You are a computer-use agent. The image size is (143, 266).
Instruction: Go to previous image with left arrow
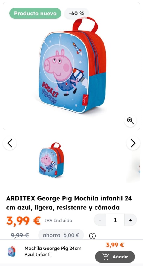[x=10, y=143]
